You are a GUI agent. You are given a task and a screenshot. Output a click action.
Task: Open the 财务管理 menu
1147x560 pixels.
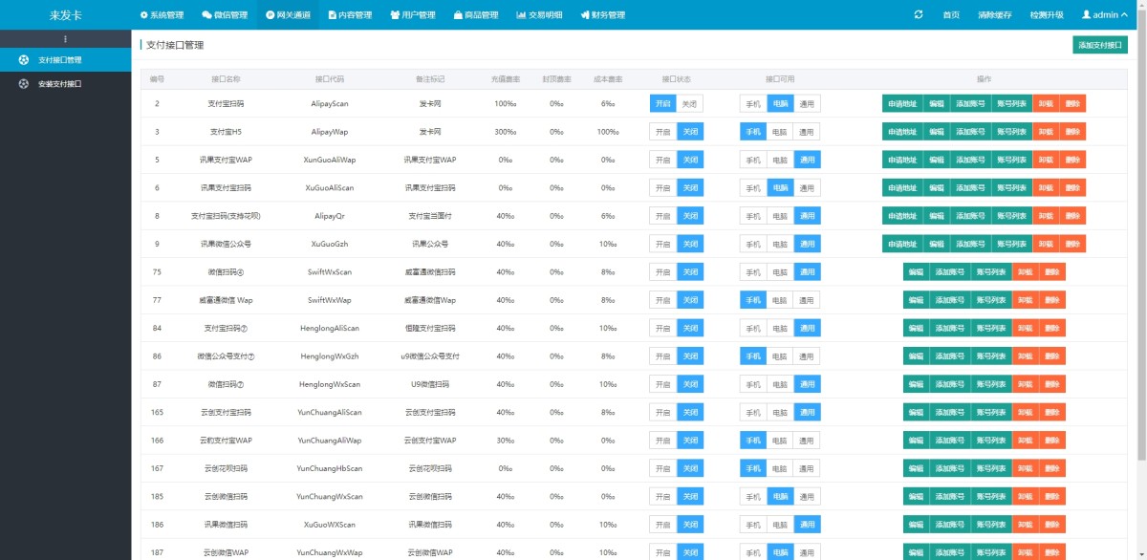tap(602, 15)
